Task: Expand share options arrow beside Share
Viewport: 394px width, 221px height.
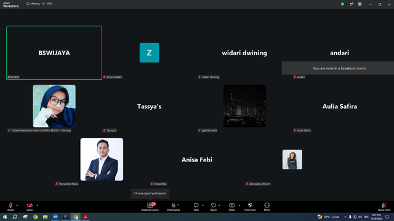Action: [239, 205]
